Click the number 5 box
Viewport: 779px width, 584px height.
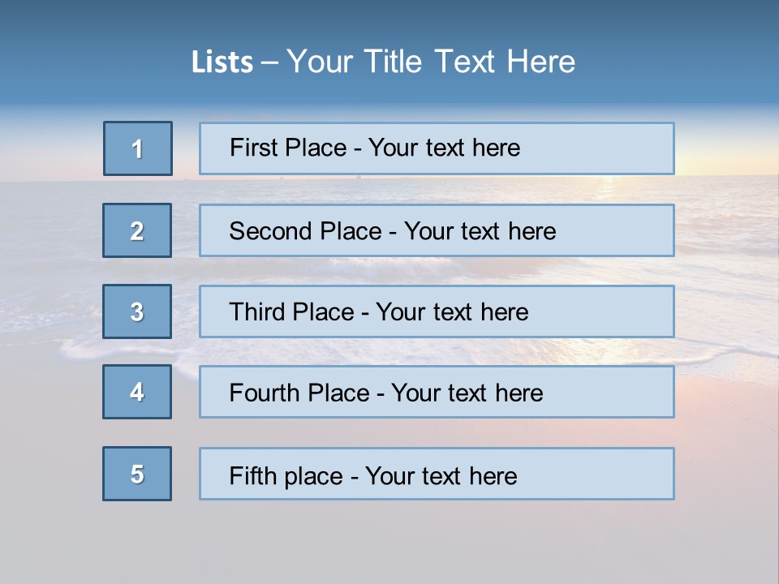[x=137, y=474]
